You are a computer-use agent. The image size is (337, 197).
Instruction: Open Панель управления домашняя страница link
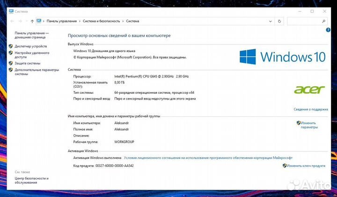pyautogui.click(x=32, y=35)
